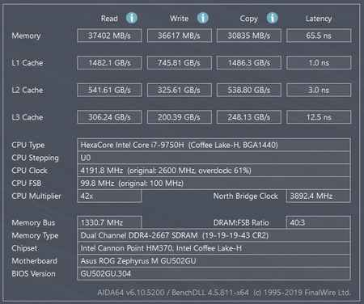
Task: Click the Write column header
Action: coord(179,19)
